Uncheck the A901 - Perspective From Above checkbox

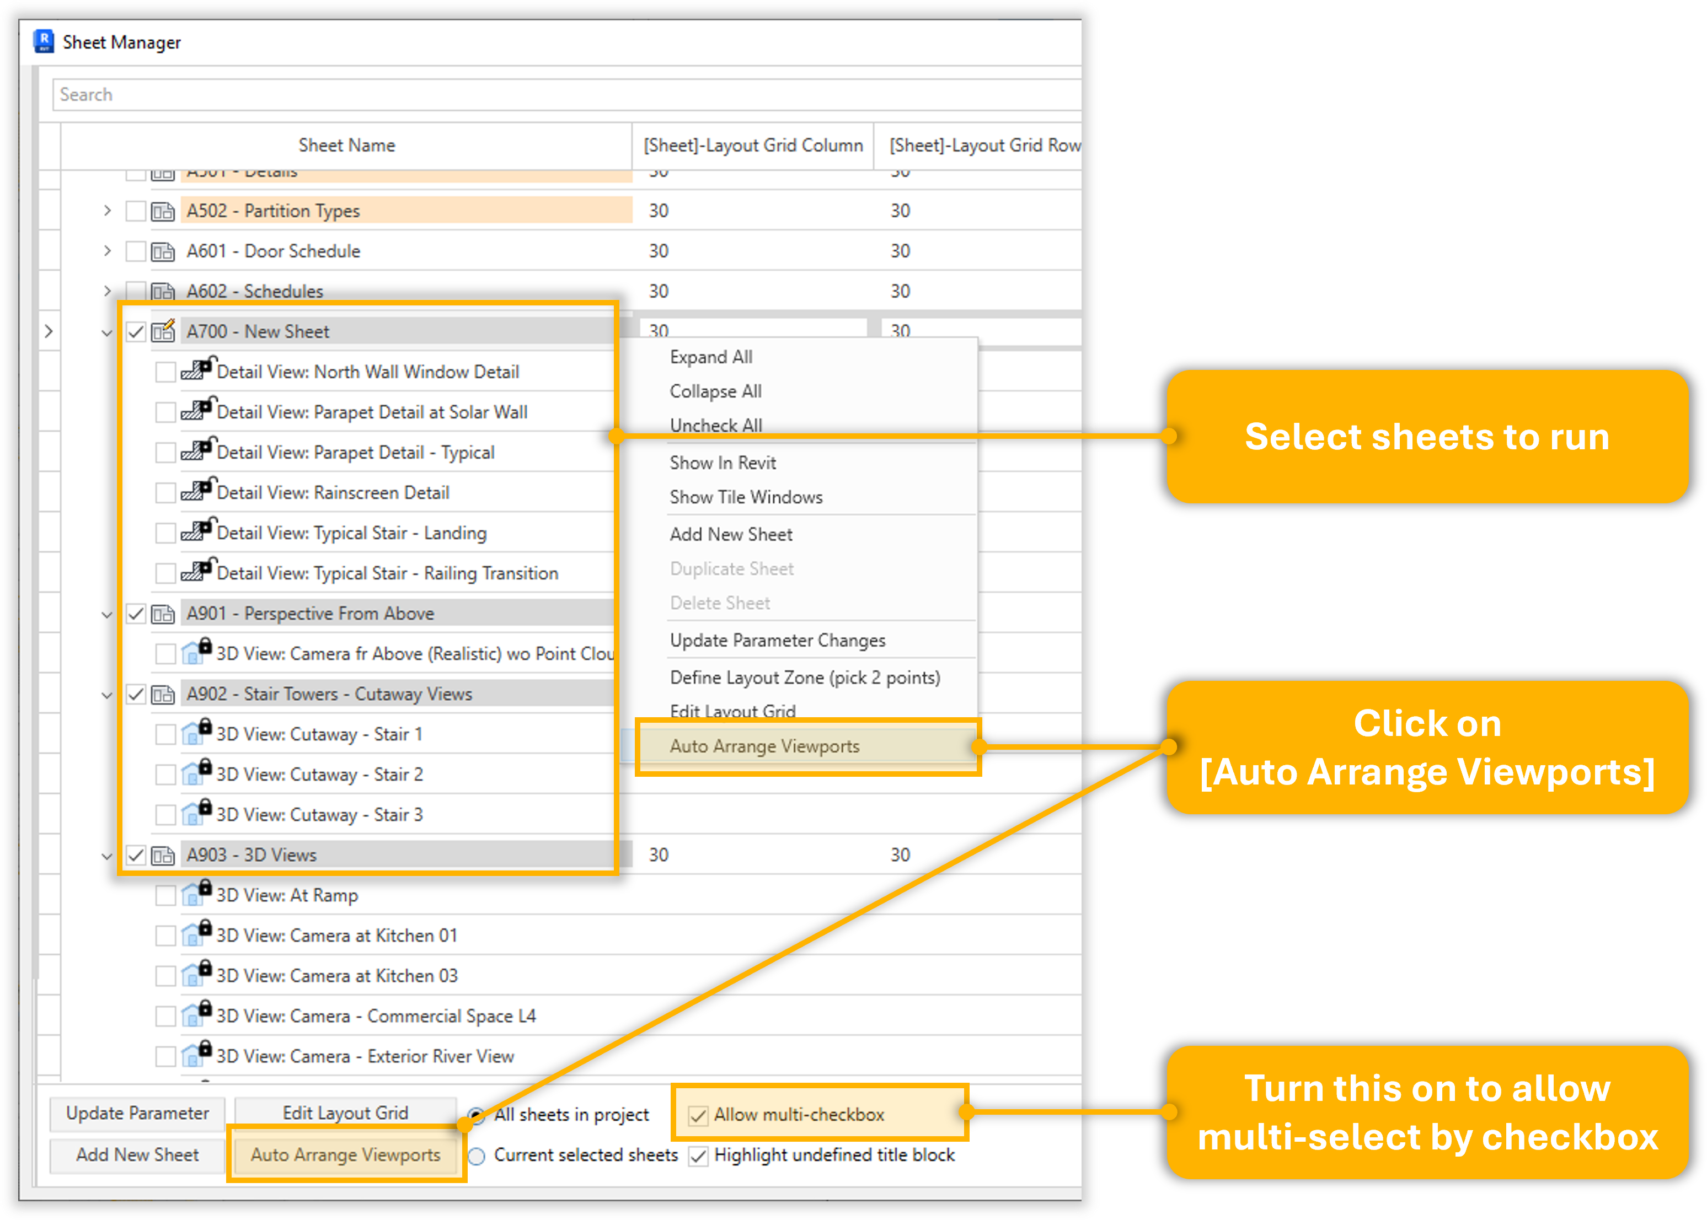pyautogui.click(x=135, y=614)
